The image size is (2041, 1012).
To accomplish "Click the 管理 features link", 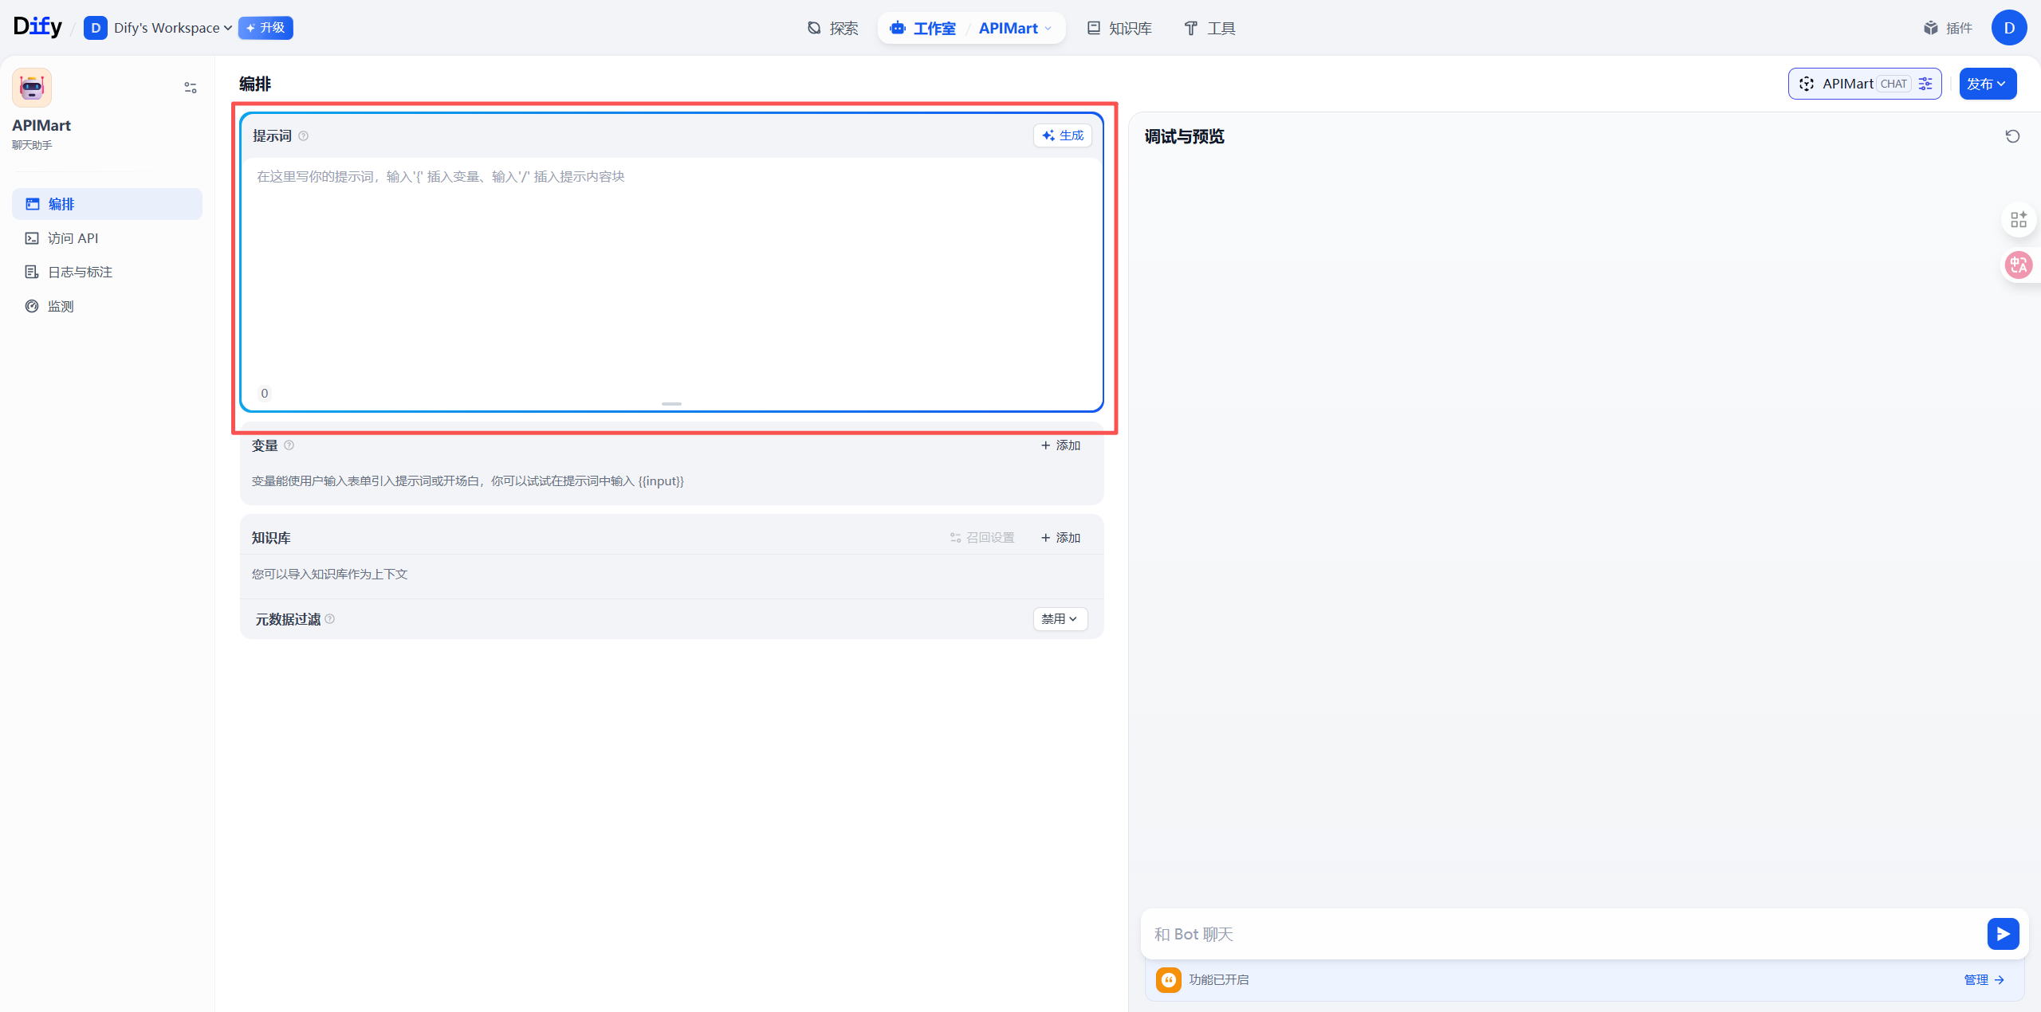I will [x=1983, y=979].
